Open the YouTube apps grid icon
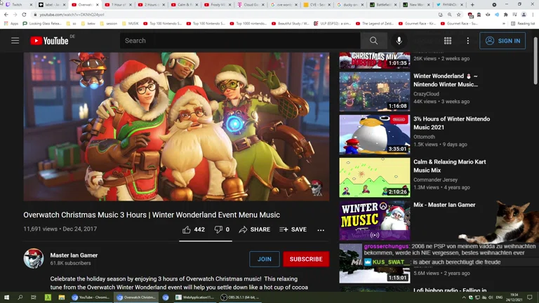The image size is (539, 303). (448, 41)
